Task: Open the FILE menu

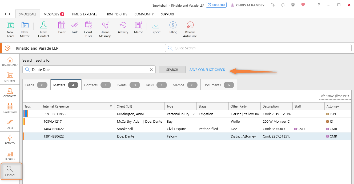Action: (8, 14)
